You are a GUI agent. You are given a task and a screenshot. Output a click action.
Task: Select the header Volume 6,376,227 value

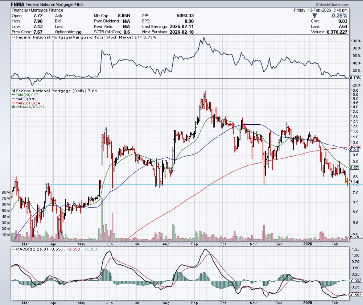337,32
